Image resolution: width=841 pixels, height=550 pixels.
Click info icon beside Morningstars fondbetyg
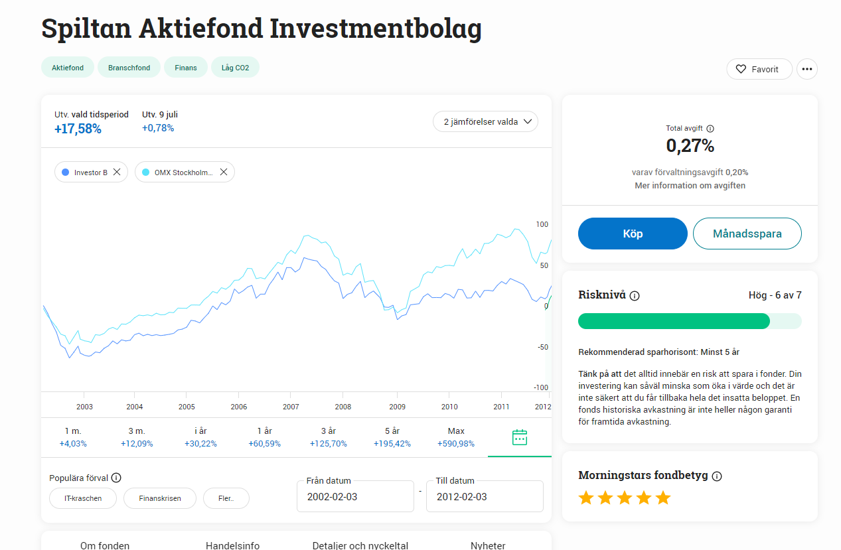[717, 476]
